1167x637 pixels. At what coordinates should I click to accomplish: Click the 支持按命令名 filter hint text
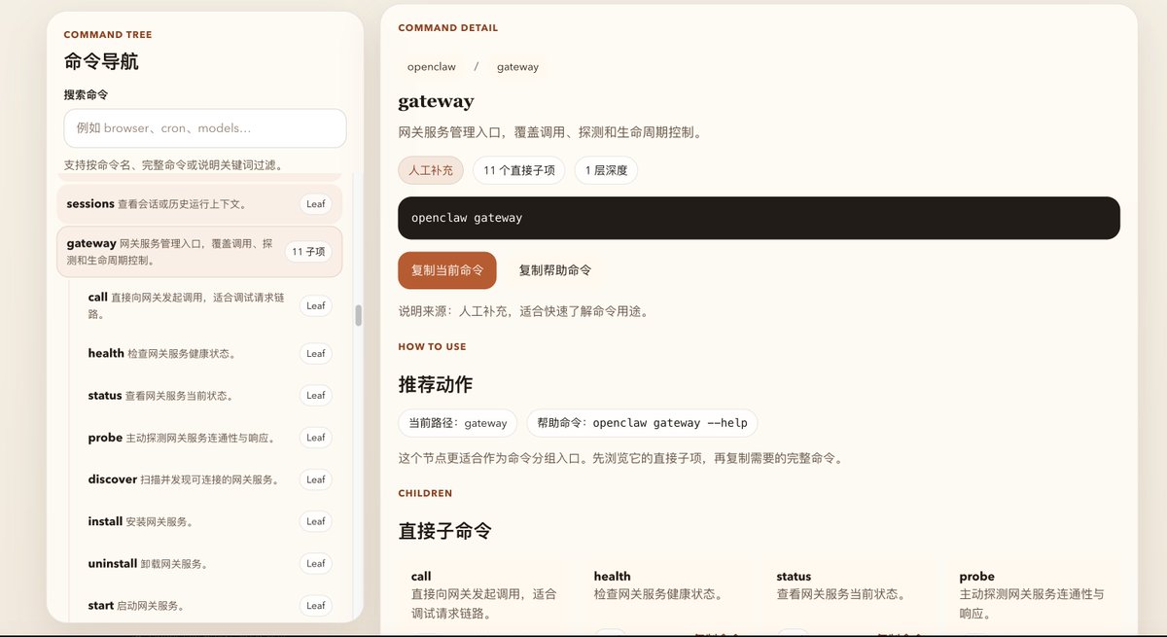(x=174, y=165)
